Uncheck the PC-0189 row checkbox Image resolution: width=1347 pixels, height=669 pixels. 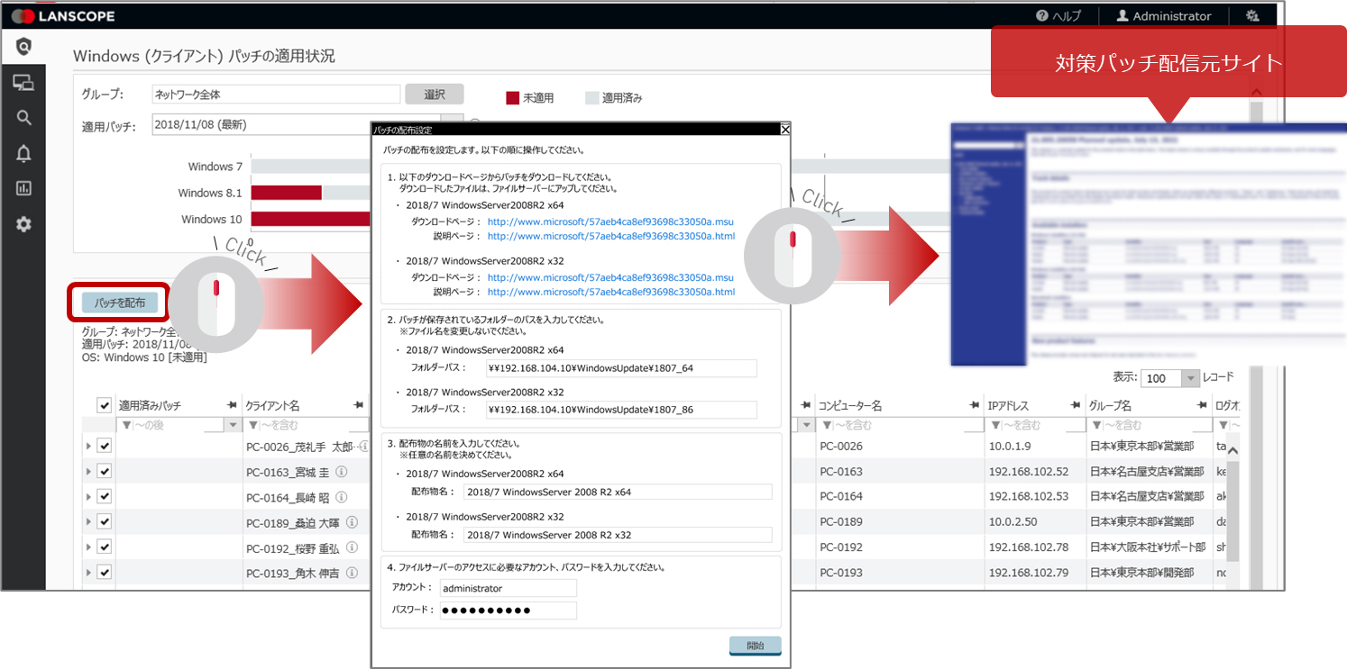coord(104,521)
